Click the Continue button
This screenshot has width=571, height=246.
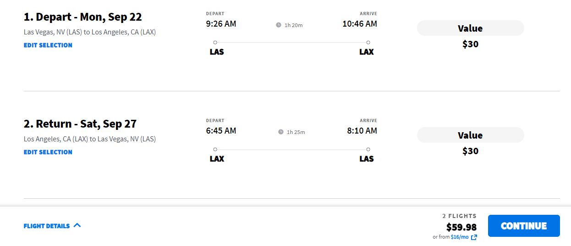[524, 226]
